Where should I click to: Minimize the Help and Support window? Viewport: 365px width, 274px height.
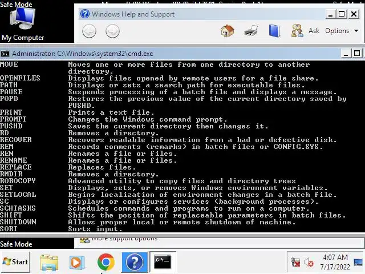(331, 14)
